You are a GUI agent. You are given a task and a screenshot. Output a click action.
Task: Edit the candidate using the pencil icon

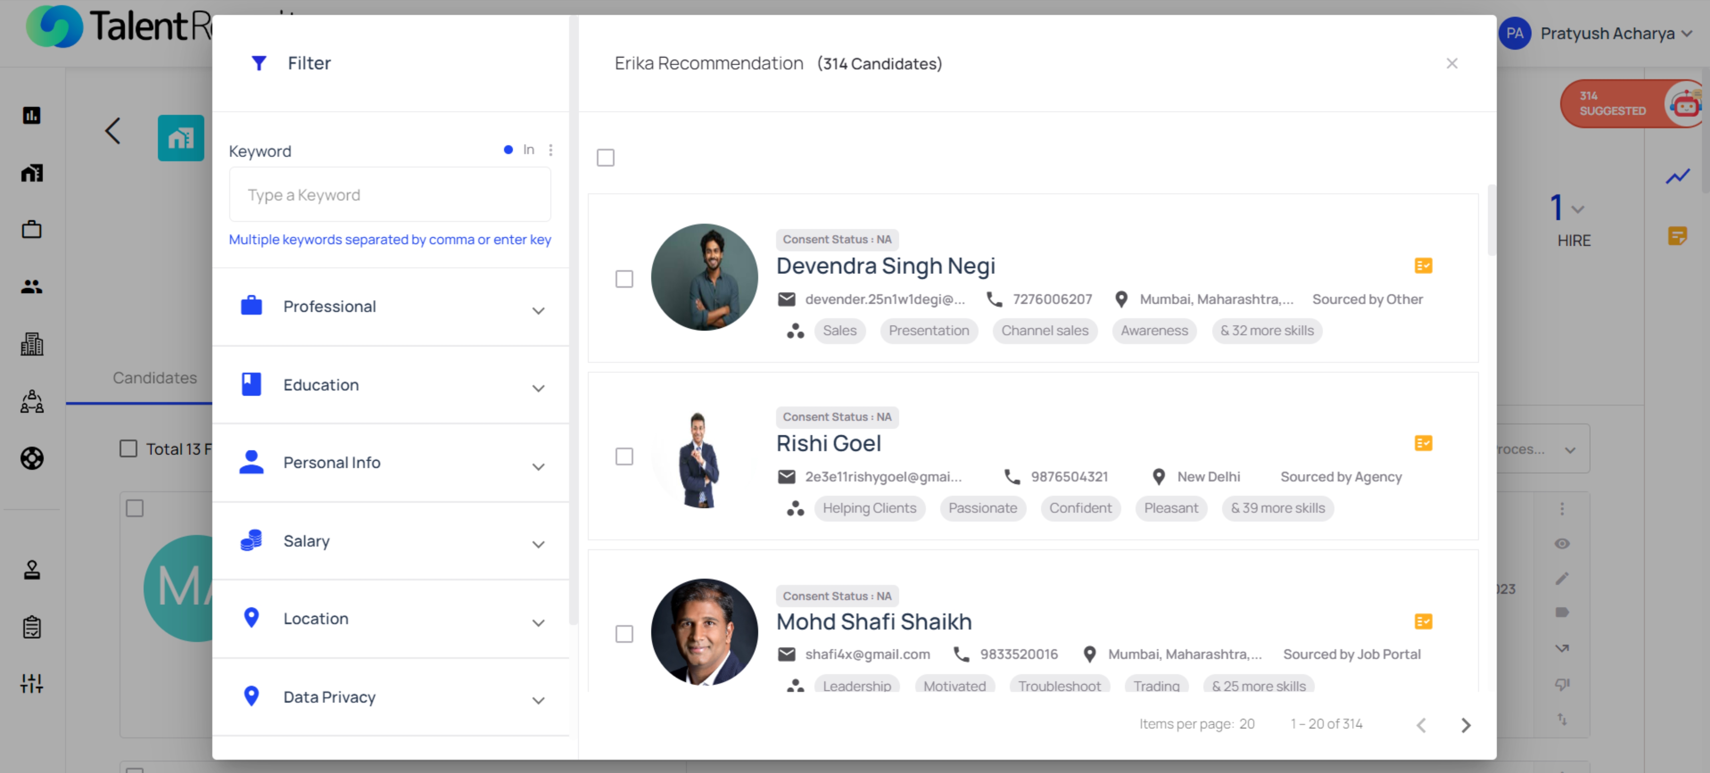[x=1563, y=578]
